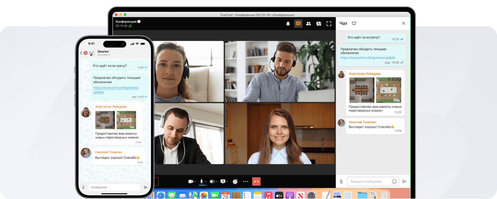Toggle the camera on or off
Screen dimensions: 497x199
(x=191, y=182)
